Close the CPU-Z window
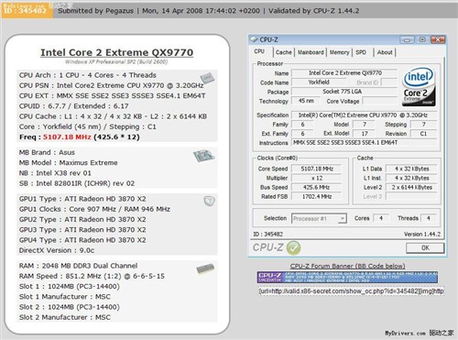The width and height of the screenshot is (458, 340). tap(438, 39)
